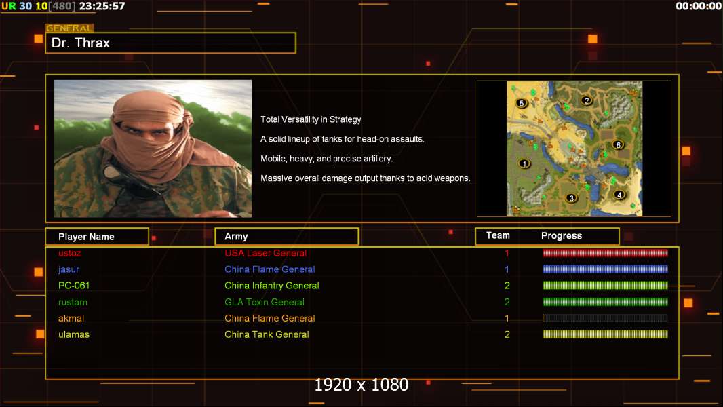Click team number for rustam
Viewport: 723px width, 407px height.
pyautogui.click(x=507, y=302)
